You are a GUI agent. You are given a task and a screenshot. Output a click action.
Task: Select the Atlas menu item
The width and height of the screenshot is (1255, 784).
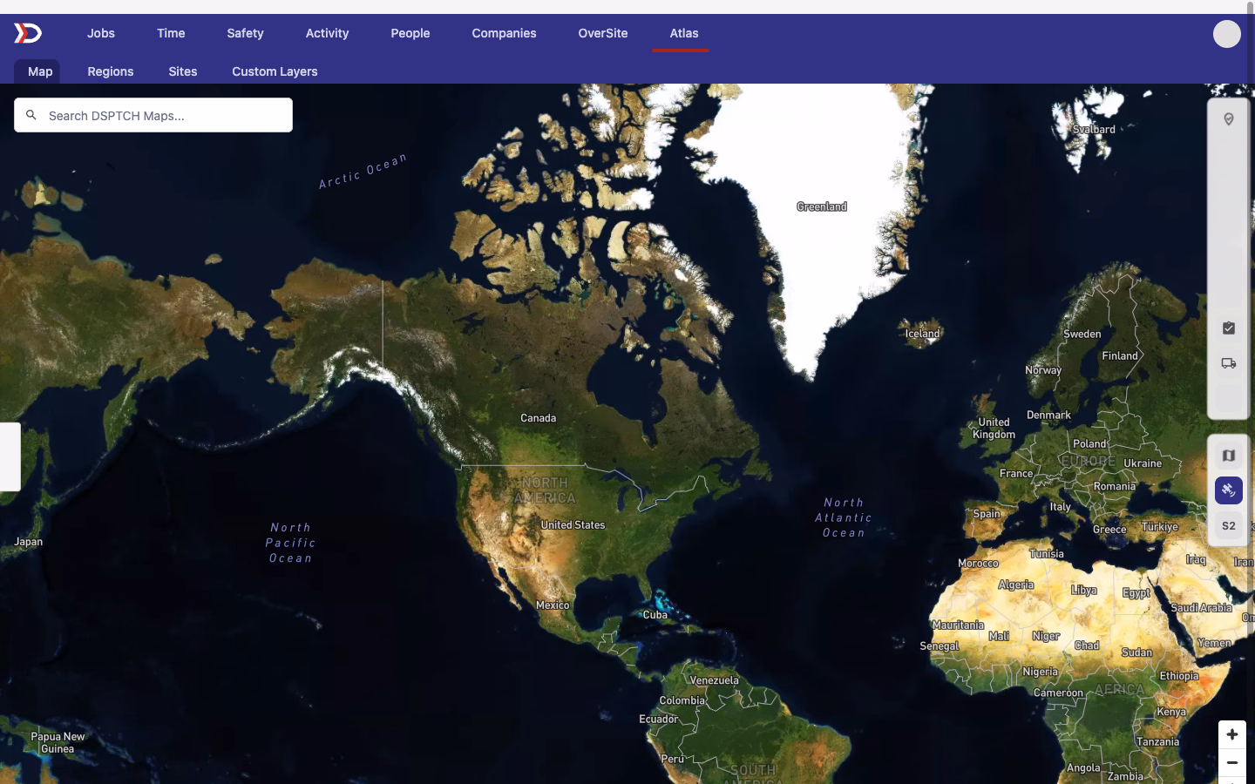pyautogui.click(x=684, y=33)
